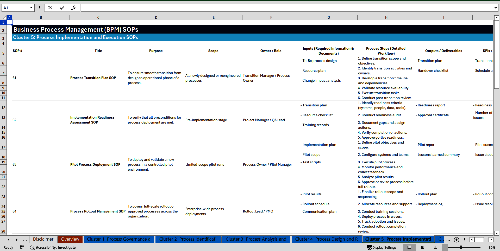Viewport: 500px width, 251px height.
Task: Switch to Page Layout view
Action: pyautogui.click(x=422, y=247)
